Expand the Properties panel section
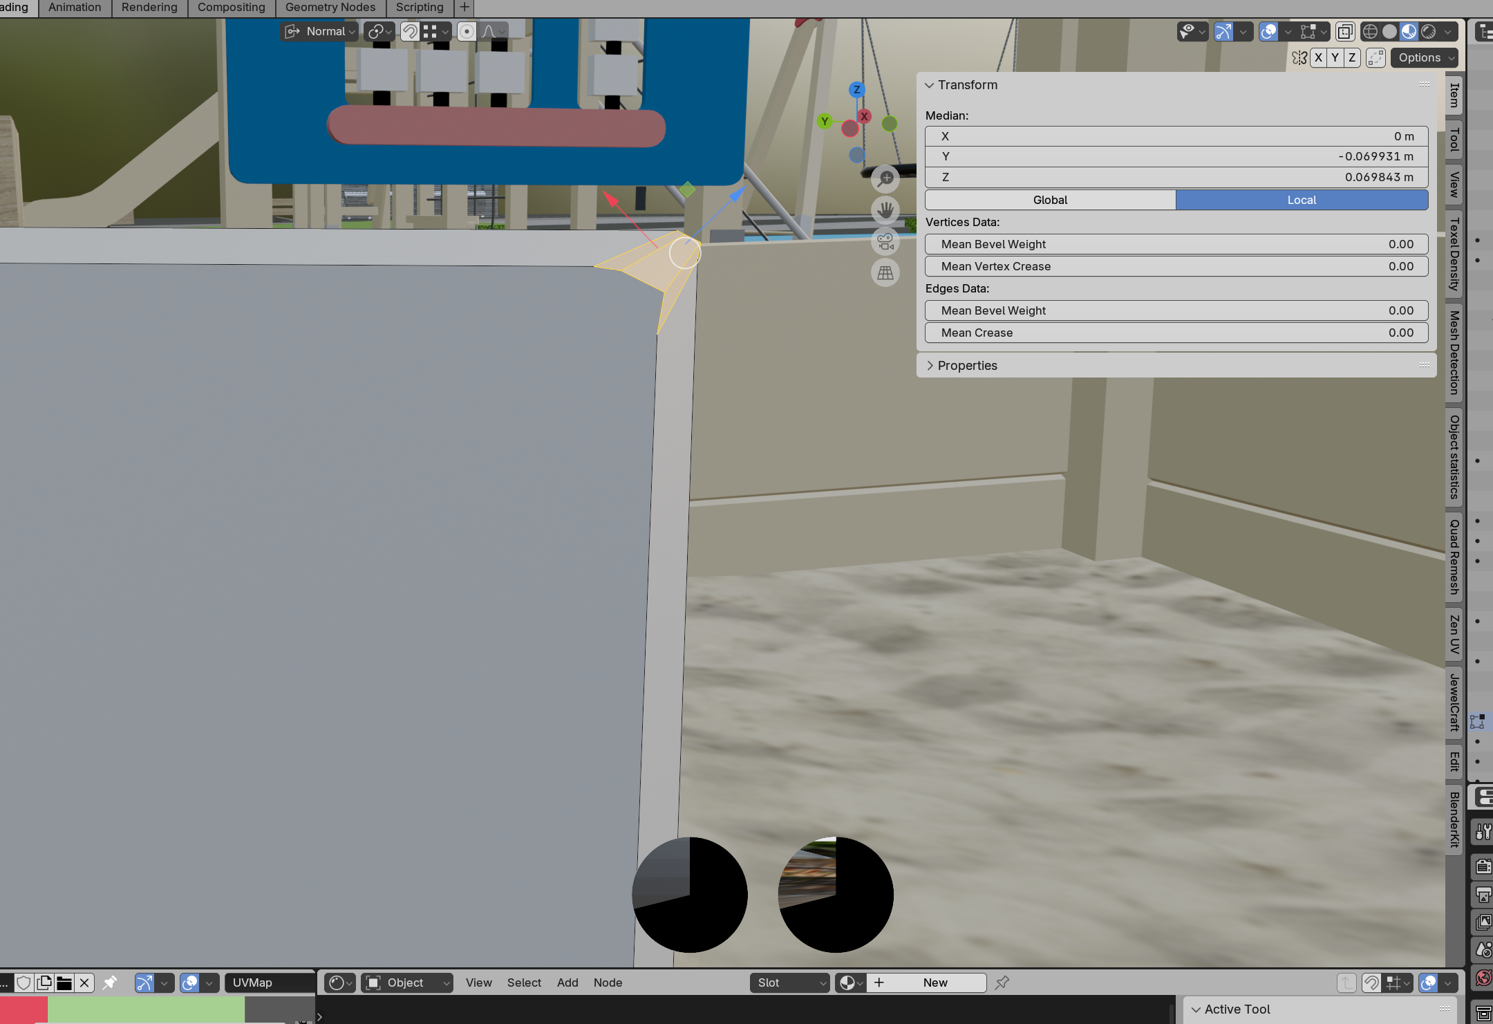The height and width of the screenshot is (1024, 1493). [x=967, y=366]
